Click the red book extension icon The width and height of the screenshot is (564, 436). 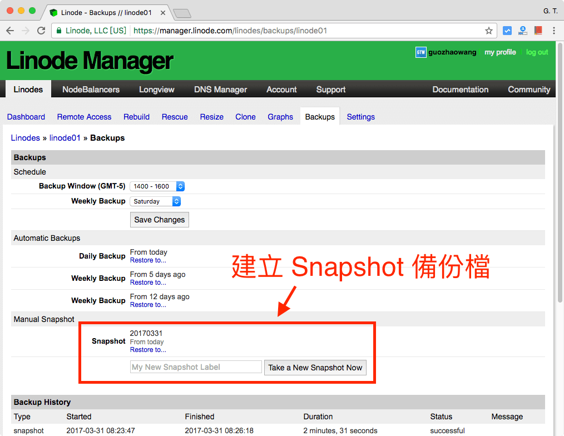538,31
